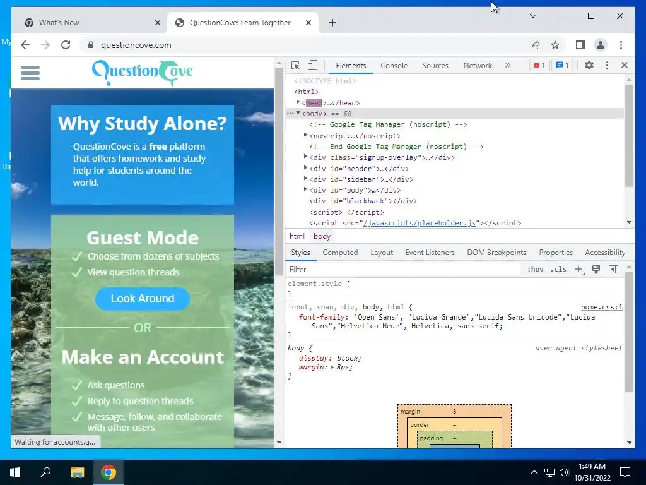Open the QuestionCove hamburger menu

click(30, 73)
